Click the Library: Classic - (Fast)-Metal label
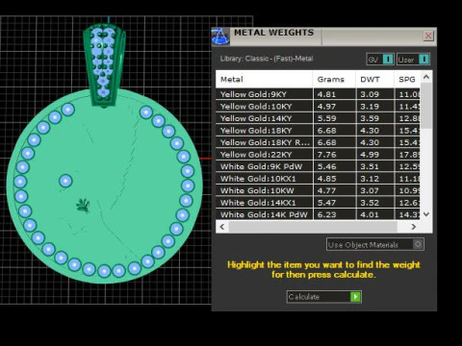This screenshot has height=346, width=462. (x=267, y=59)
